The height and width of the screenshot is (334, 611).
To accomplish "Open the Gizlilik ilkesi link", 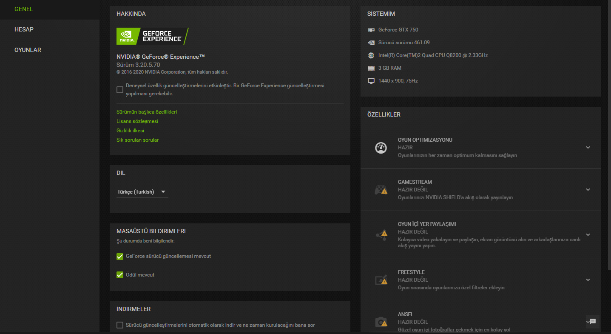I will pos(131,131).
